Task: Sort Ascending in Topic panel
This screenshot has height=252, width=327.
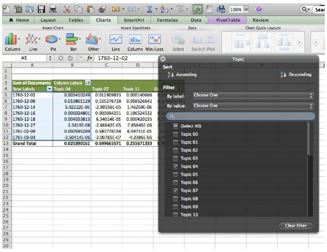Action: point(182,74)
